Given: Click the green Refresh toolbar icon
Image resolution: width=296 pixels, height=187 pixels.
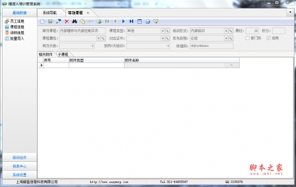Looking at the screenshot, I should click(x=99, y=21).
